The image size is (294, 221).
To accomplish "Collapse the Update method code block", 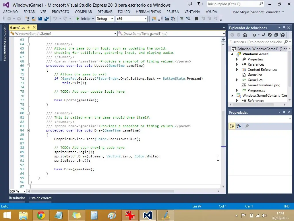I will click(28, 66).
